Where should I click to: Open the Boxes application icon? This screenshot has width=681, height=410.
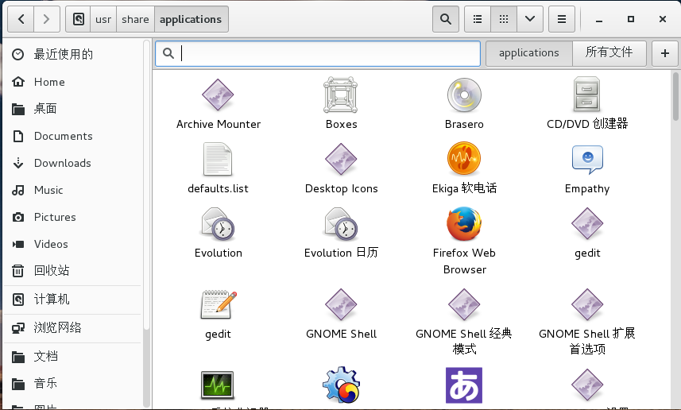pyautogui.click(x=340, y=95)
